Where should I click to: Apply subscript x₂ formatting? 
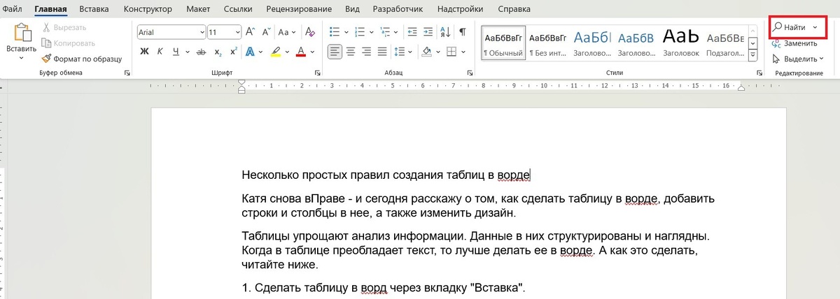218,52
